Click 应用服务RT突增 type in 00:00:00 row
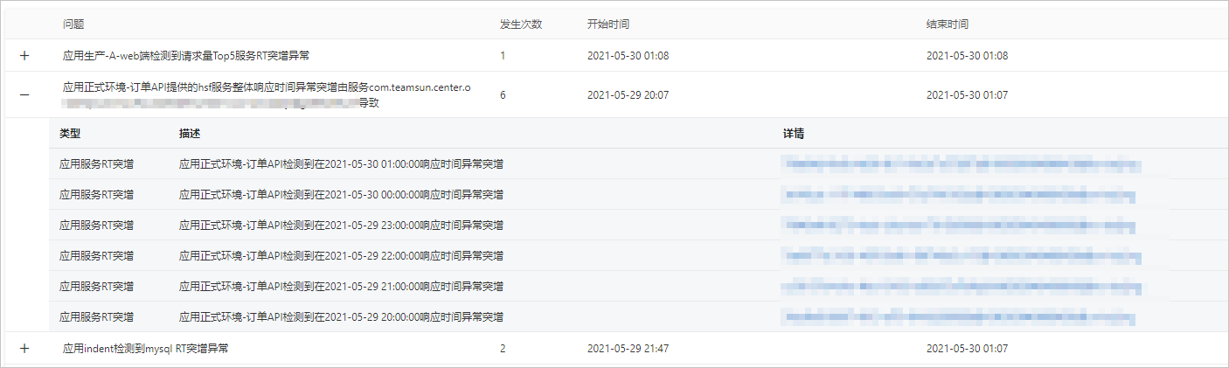Screen dimensions: 1229x368 (x=97, y=194)
